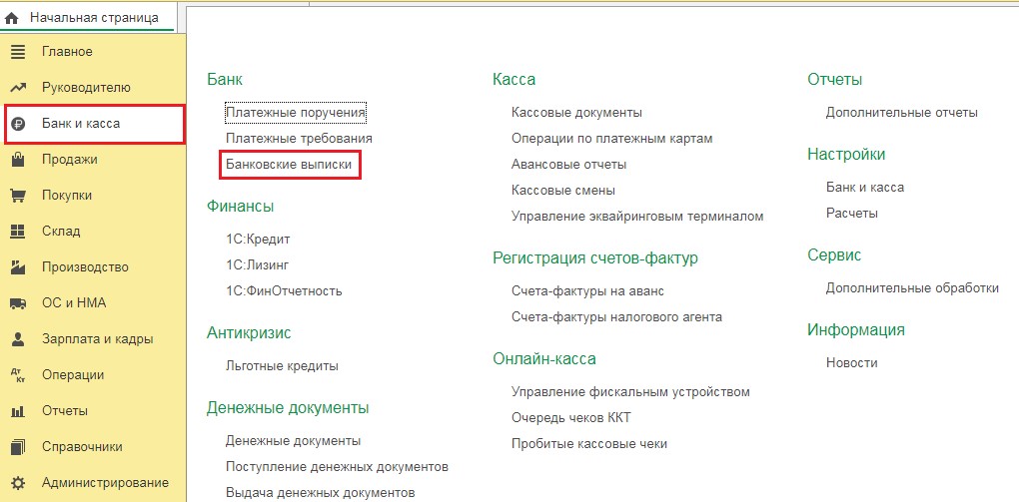The image size is (1019, 502).
Task: Open Банк и касса under Настройки
Action: [x=865, y=188]
